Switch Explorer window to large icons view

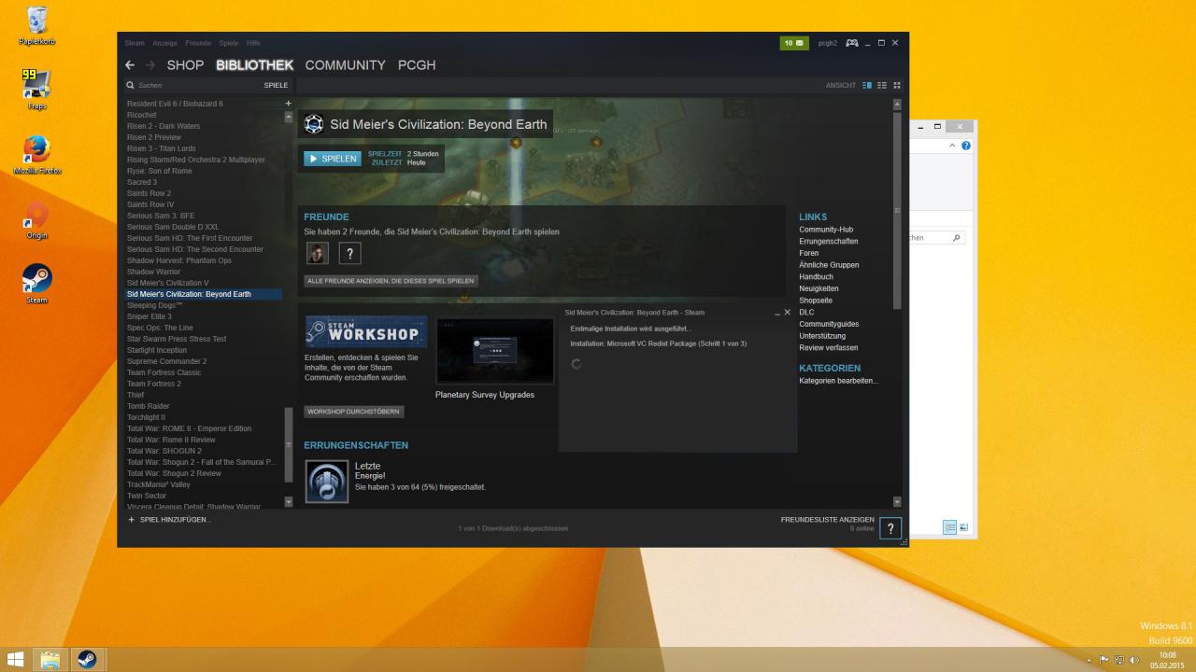click(964, 527)
